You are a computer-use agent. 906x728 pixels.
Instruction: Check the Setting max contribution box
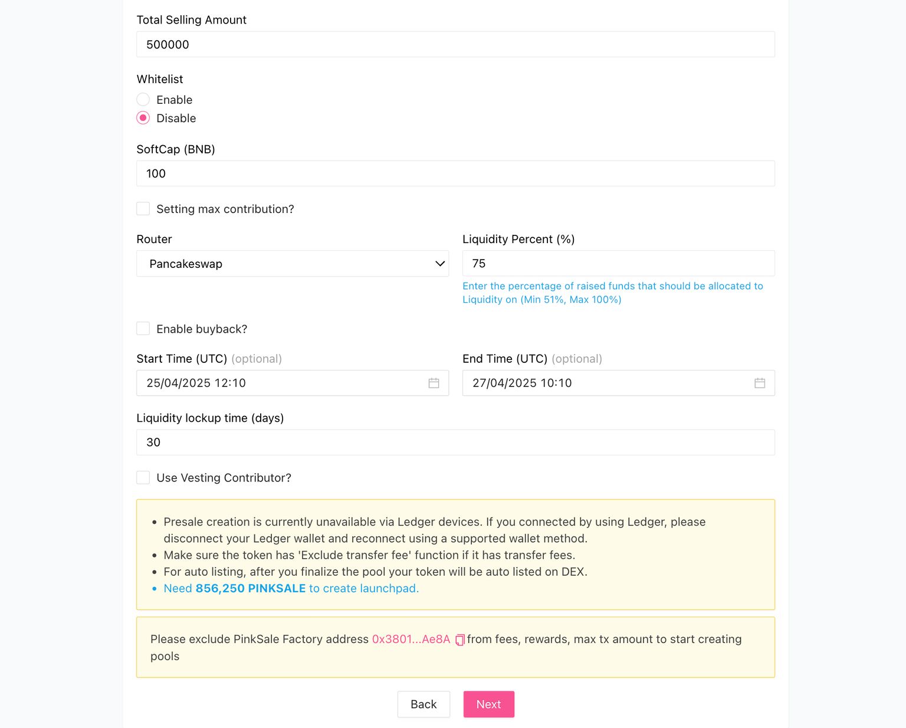(143, 209)
